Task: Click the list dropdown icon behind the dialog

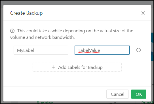Action: tap(113, 103)
